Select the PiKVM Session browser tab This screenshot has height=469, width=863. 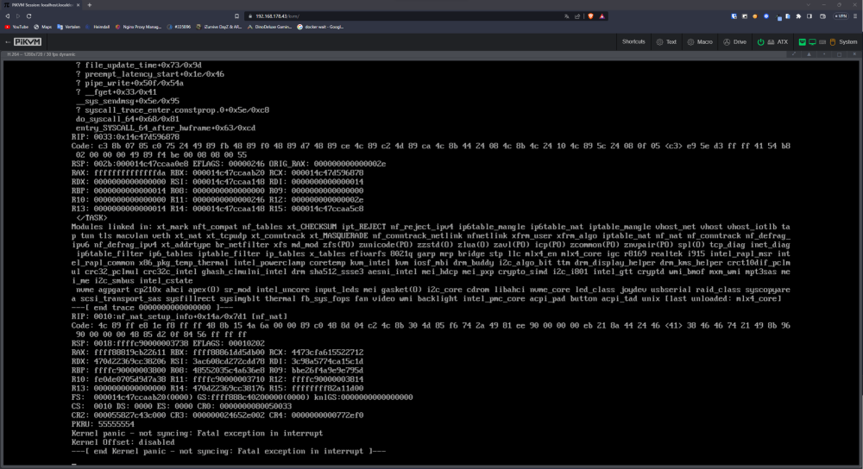click(41, 5)
